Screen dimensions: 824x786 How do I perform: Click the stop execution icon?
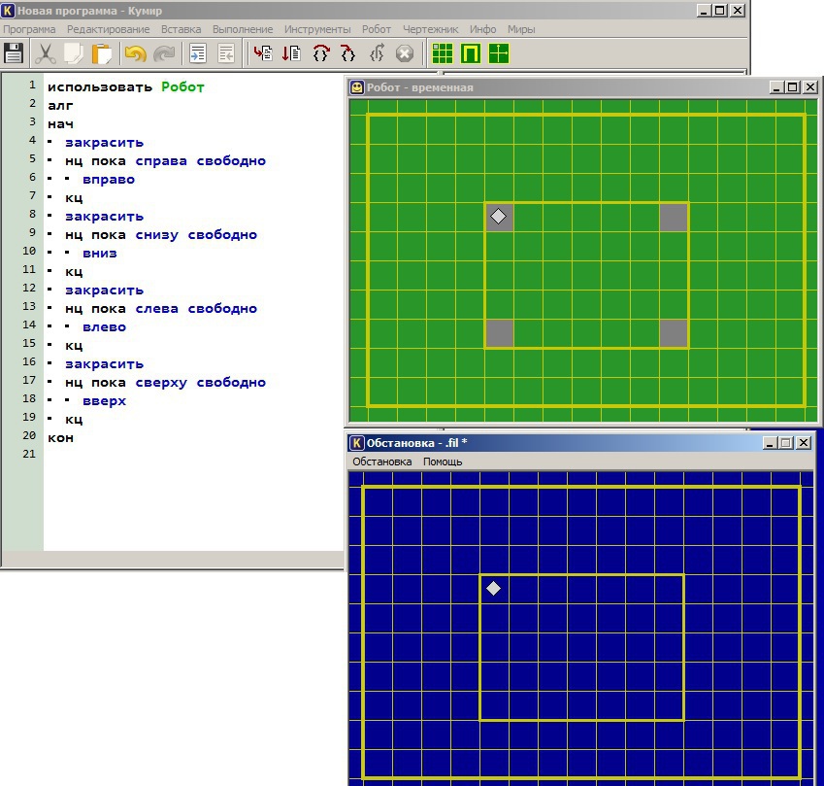pos(405,53)
